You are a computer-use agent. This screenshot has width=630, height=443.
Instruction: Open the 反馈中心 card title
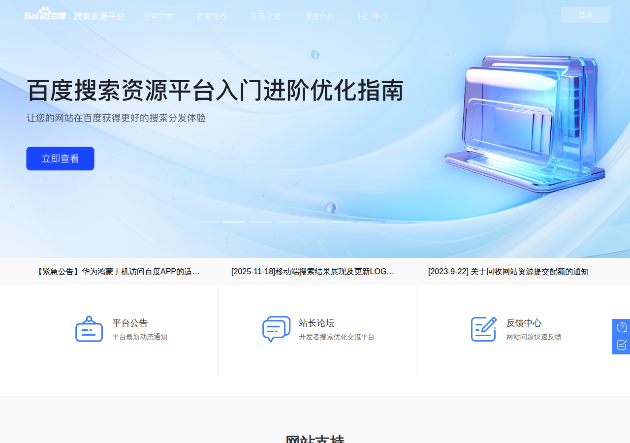(x=524, y=323)
